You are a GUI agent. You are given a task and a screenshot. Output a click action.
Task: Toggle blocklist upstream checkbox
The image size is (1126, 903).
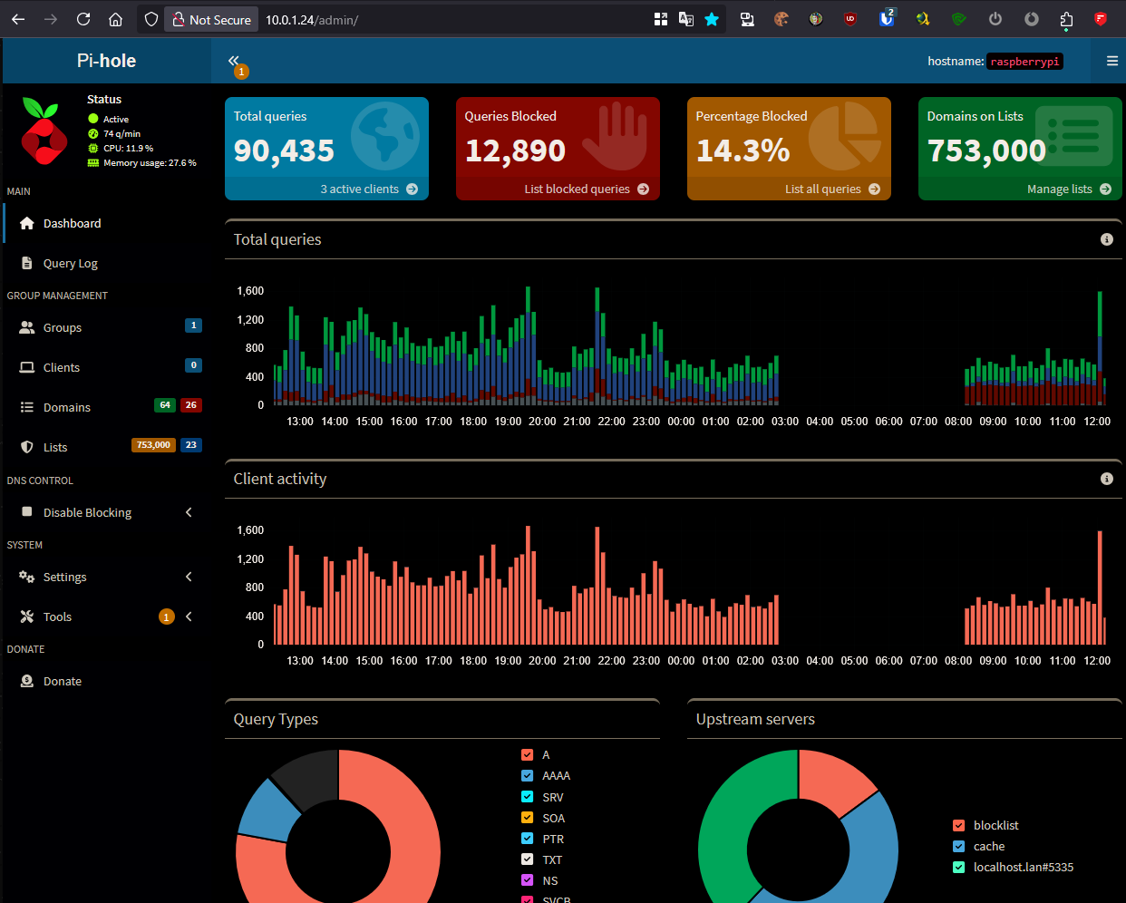point(959,825)
